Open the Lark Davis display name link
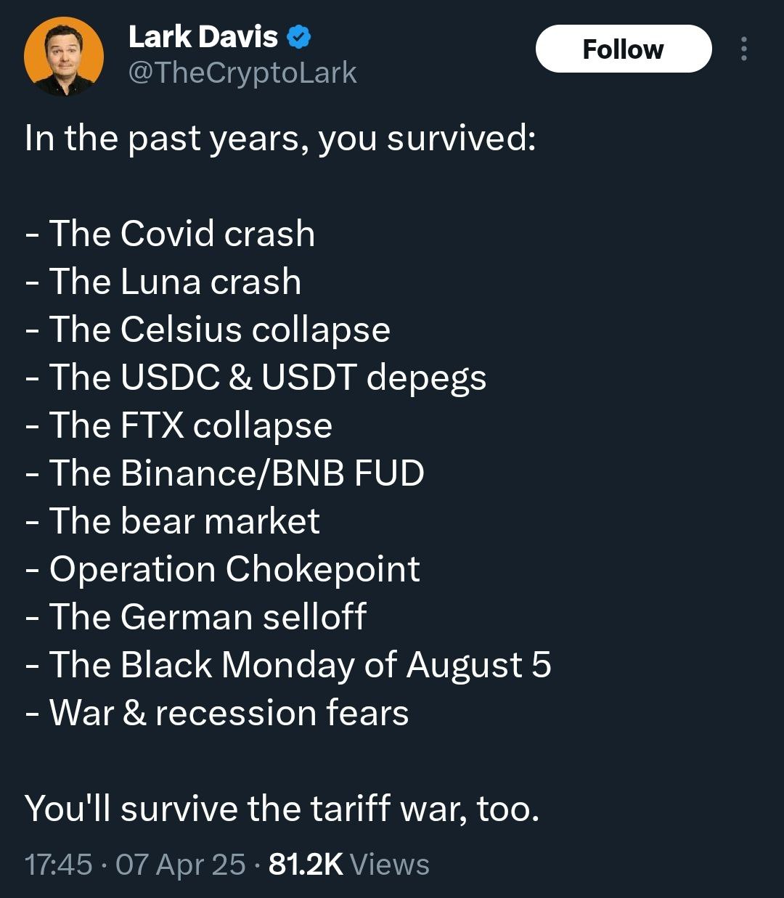The height and width of the screenshot is (898, 784). point(203,37)
